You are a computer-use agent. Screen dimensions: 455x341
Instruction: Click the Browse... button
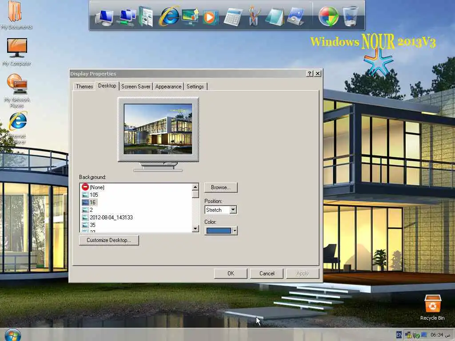(x=221, y=188)
